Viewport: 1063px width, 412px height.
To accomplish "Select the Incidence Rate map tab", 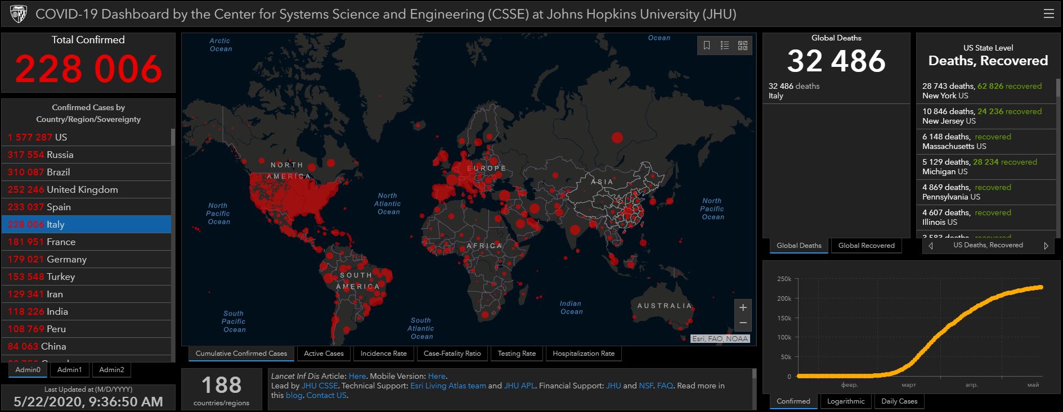I will tap(383, 354).
